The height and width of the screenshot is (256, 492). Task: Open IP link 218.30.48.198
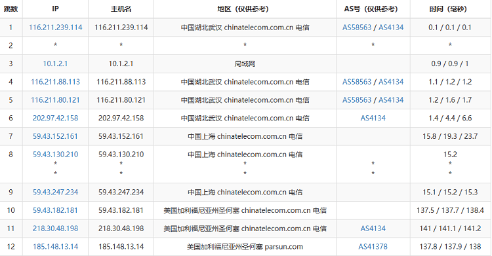(x=56, y=229)
